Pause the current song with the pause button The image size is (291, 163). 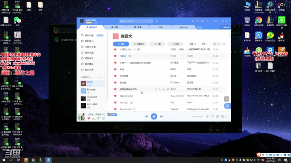pos(154,117)
